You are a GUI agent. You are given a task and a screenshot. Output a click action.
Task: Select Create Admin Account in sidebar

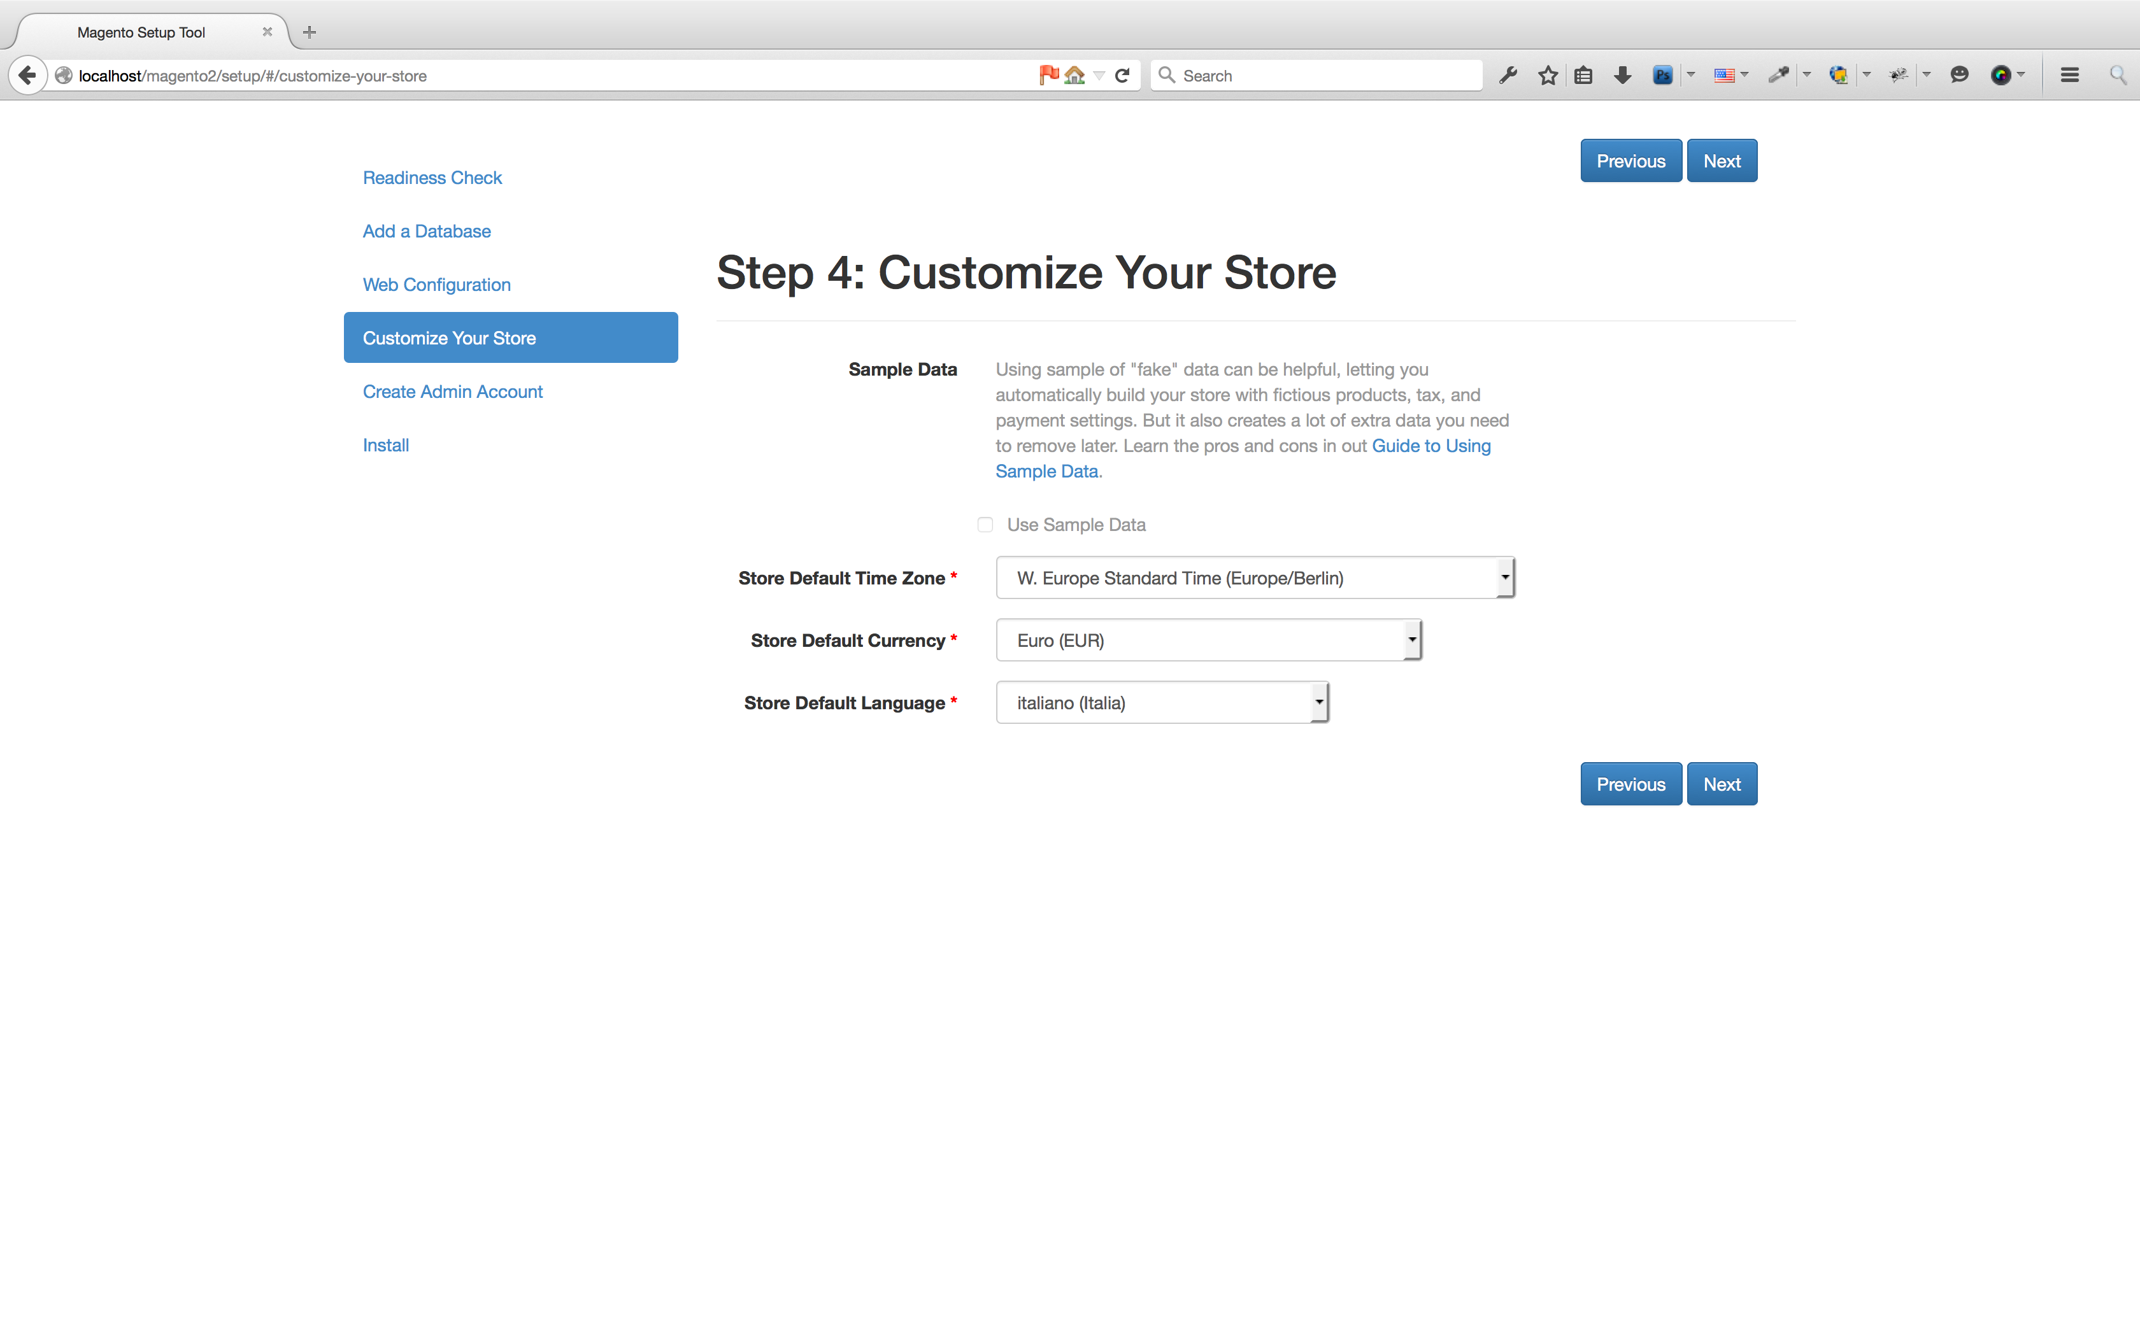tap(452, 392)
